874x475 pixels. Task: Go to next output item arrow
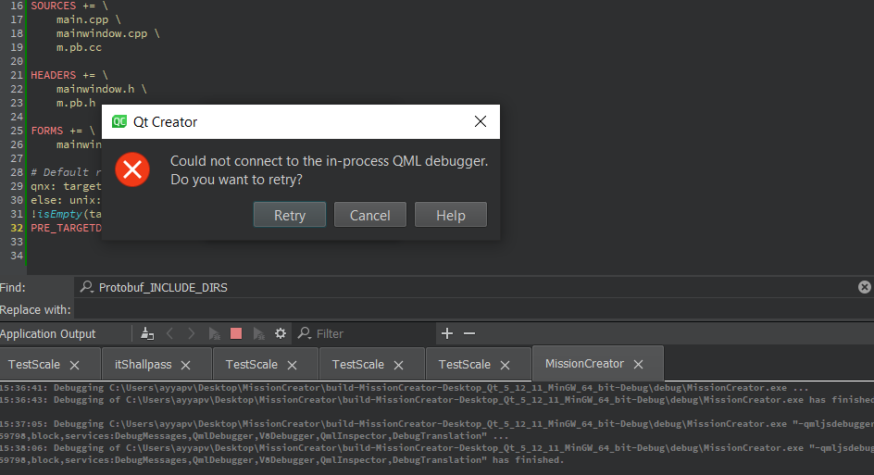coord(192,333)
